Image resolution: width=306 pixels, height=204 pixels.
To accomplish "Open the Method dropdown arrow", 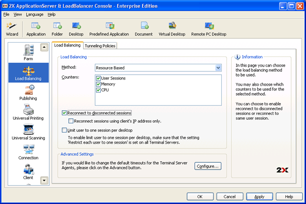I will [x=218, y=68].
